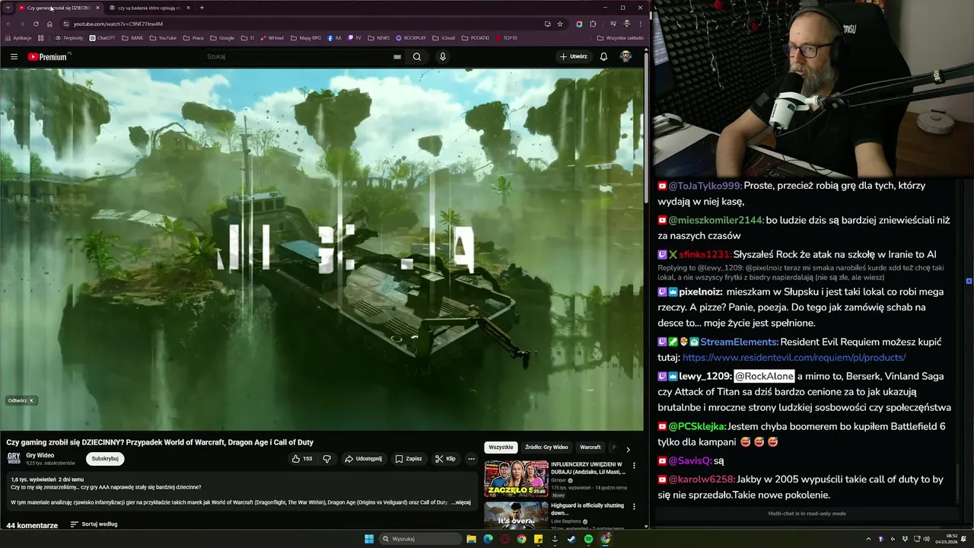Open the Gry Wideo channel avatar

pyautogui.click(x=14, y=458)
